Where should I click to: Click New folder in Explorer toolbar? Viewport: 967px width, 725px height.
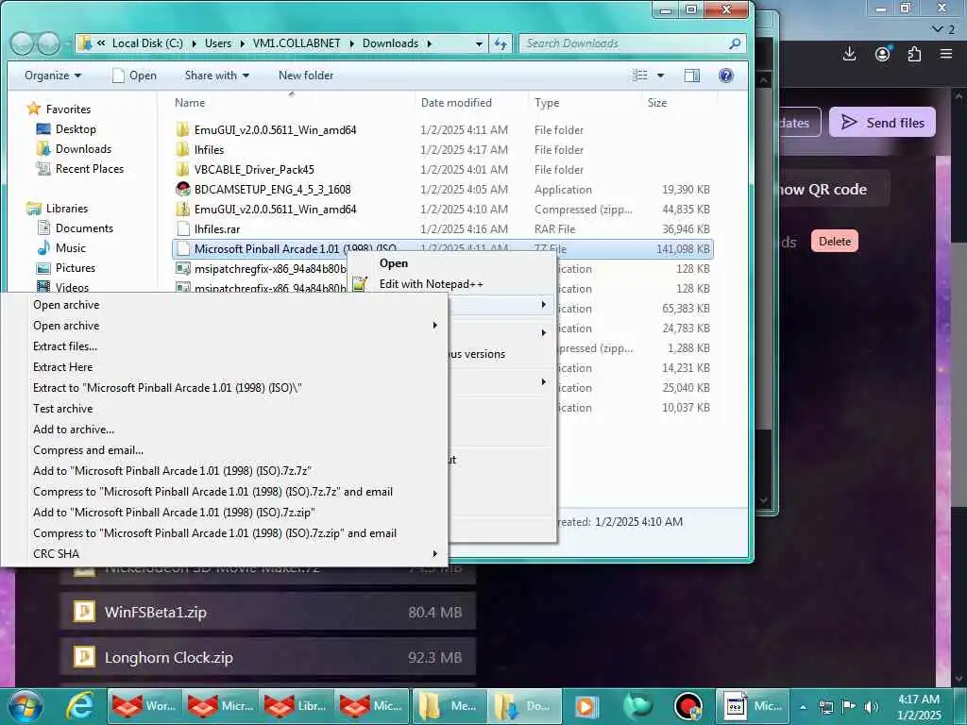306,76
